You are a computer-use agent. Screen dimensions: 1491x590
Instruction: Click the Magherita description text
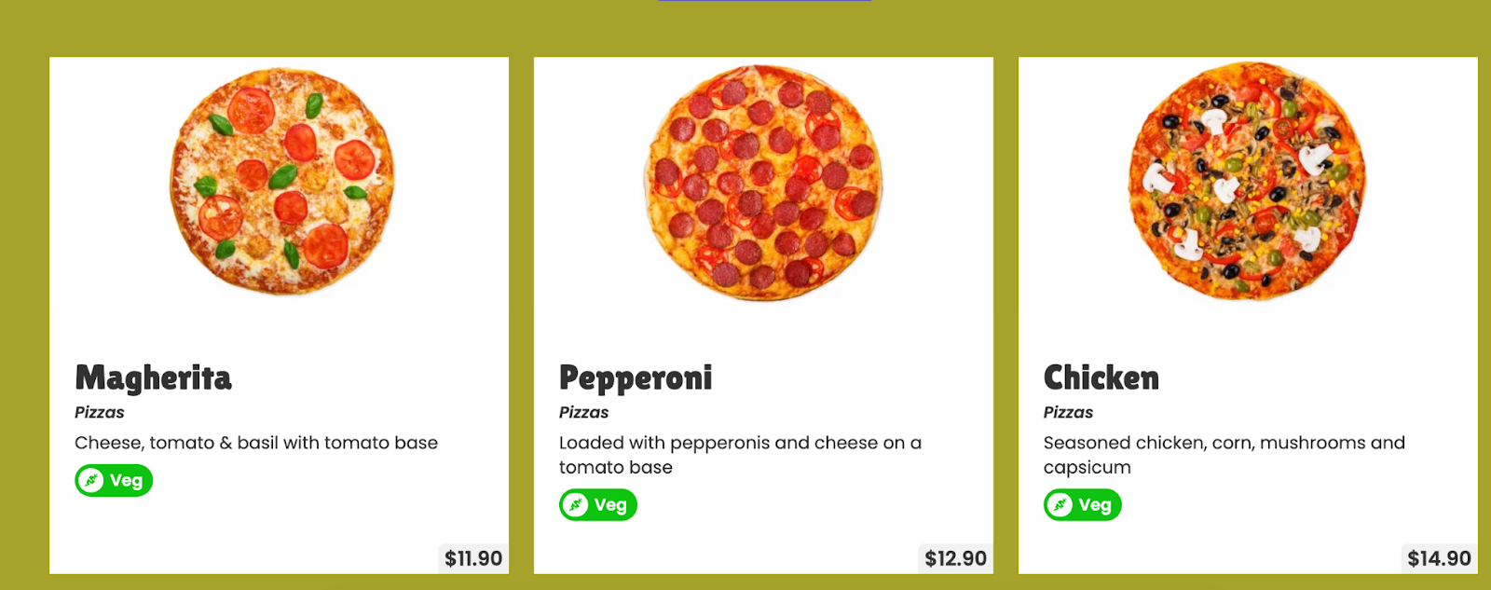pos(256,443)
